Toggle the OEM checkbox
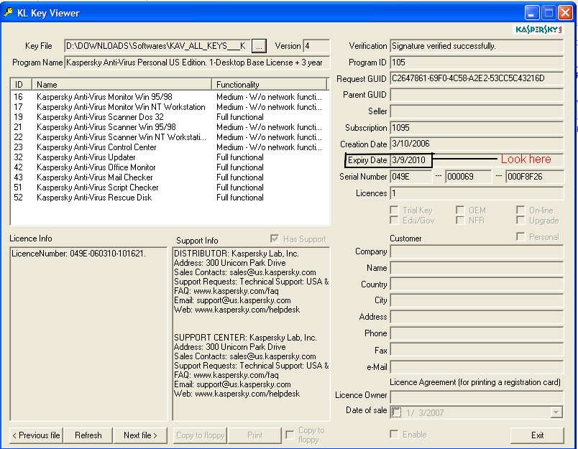Image resolution: width=578 pixels, height=449 pixels. pos(459,210)
